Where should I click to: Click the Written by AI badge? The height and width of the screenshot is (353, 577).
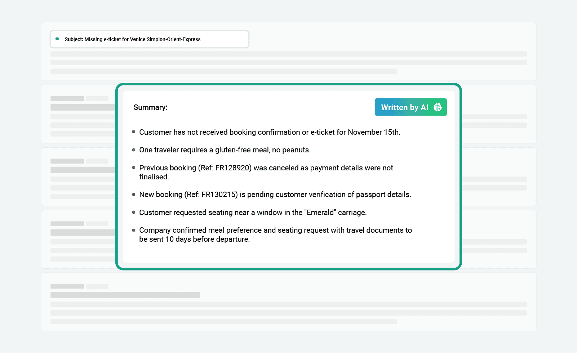tap(410, 107)
